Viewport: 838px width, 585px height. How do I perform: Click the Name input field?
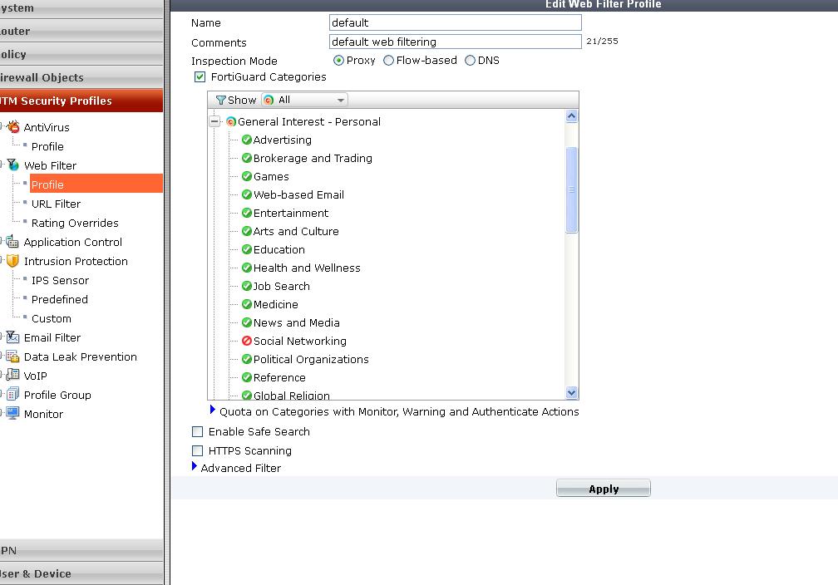[456, 22]
